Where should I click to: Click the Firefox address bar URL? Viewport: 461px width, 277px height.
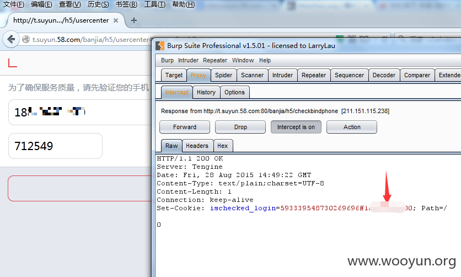[91, 39]
